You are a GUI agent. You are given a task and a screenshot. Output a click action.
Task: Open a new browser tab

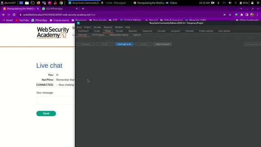pos(83,9)
